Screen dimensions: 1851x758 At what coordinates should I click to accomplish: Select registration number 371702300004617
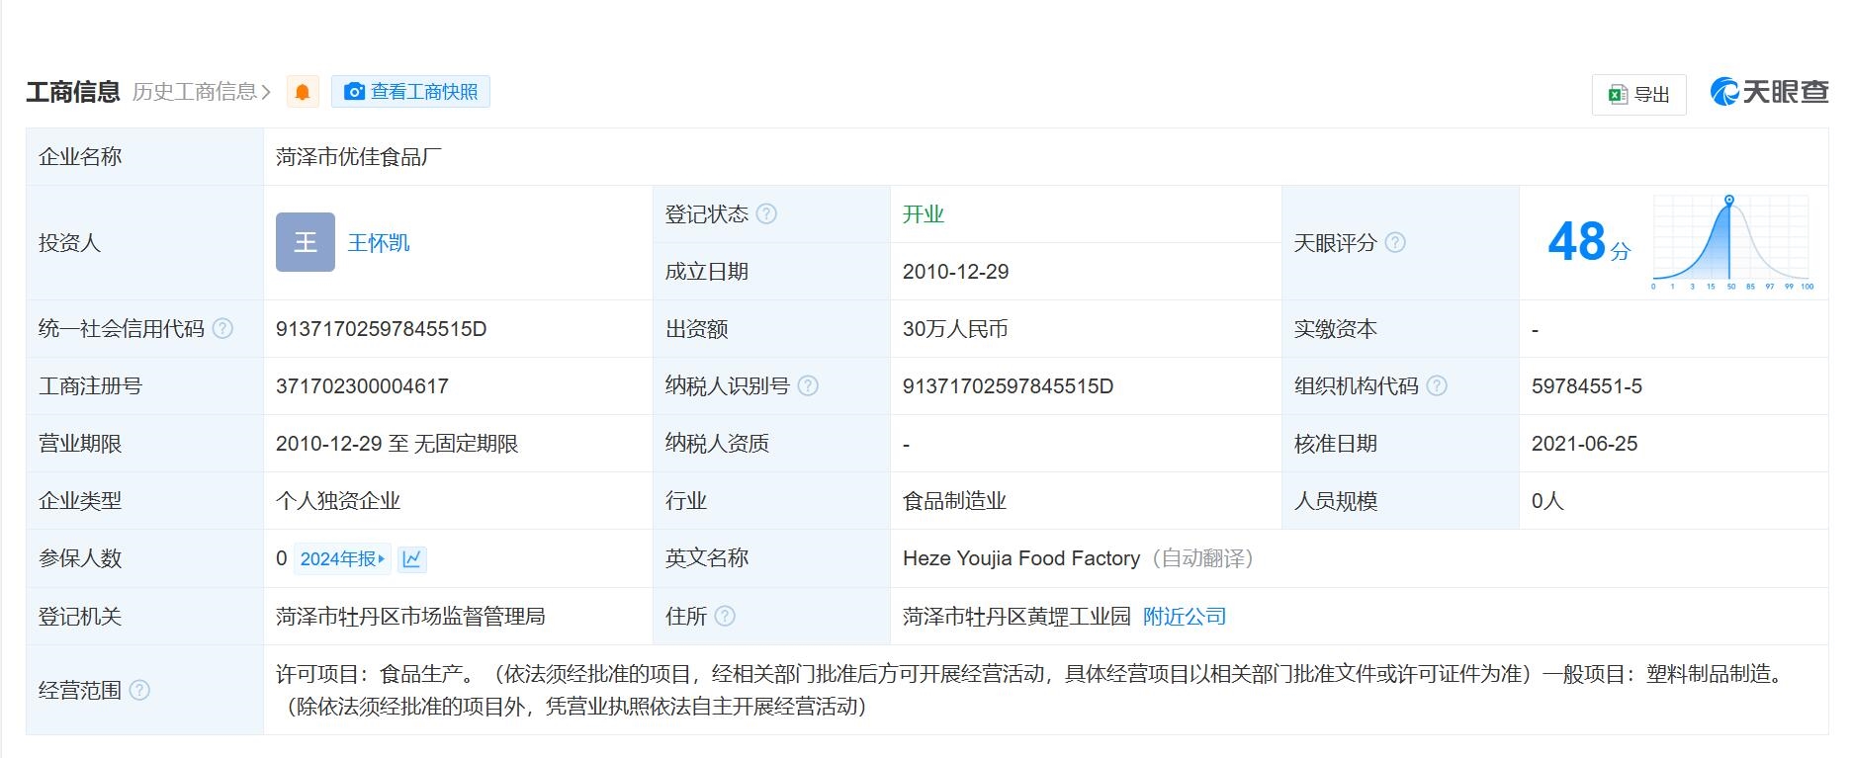pos(362,386)
